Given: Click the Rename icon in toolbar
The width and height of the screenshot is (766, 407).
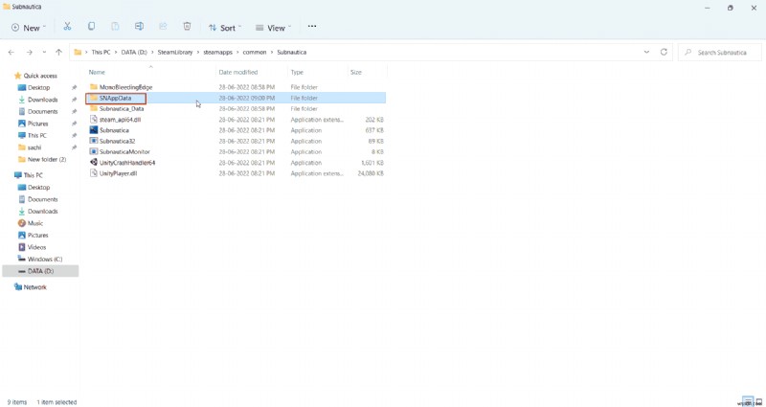Looking at the screenshot, I should (x=139, y=27).
